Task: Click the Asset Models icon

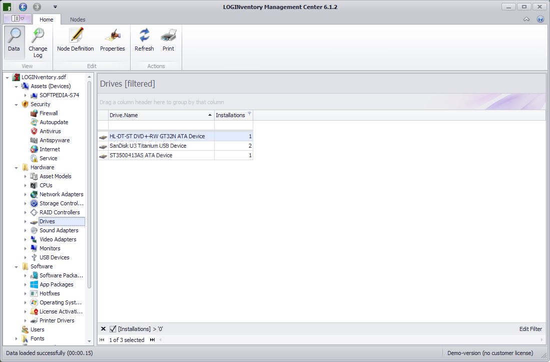Action: pyautogui.click(x=34, y=176)
